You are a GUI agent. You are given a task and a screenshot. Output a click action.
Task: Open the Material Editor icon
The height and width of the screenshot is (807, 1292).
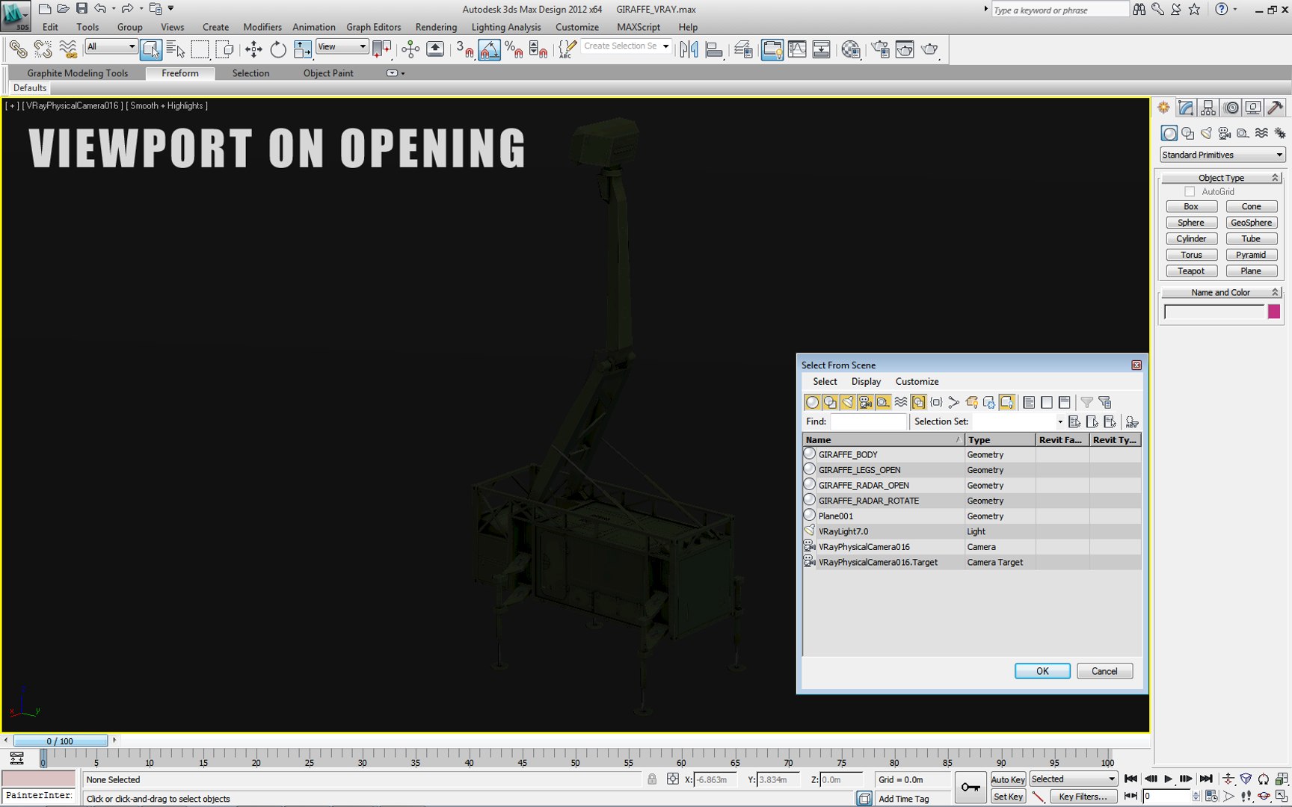(x=851, y=49)
